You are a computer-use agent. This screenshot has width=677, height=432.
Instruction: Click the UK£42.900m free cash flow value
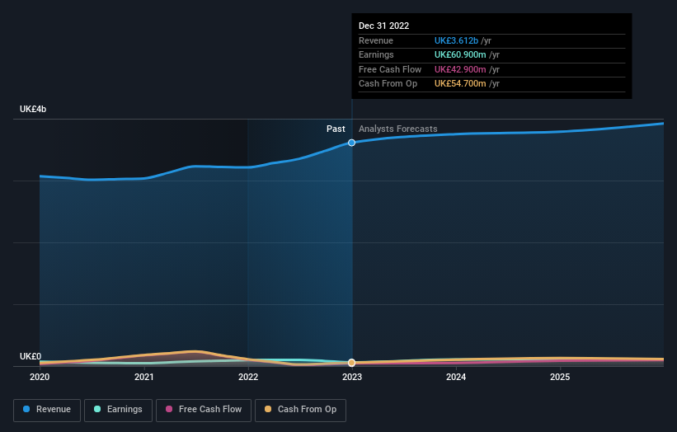point(460,69)
